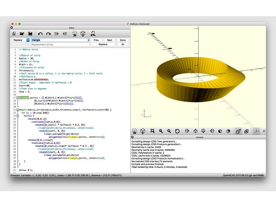Click the 'for (i = [0:step:360])' line
Image resolution: width=276 pixels, height=207 pixels.
pyautogui.click(x=35, y=113)
